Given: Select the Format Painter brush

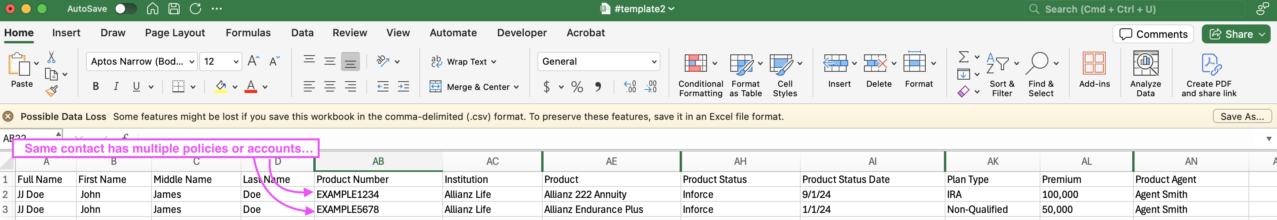Looking at the screenshot, I should point(51,90).
